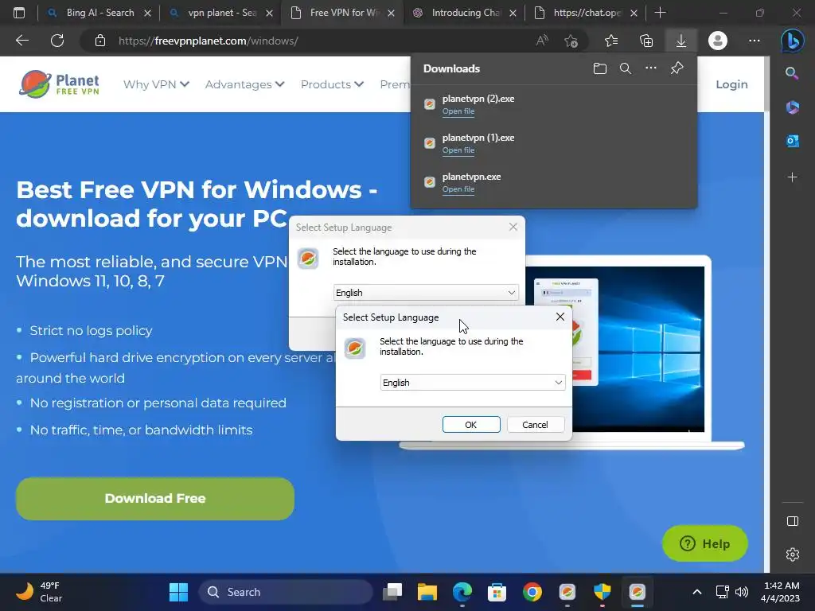
Task: Click the taskbar Search box
Action: tap(286, 592)
